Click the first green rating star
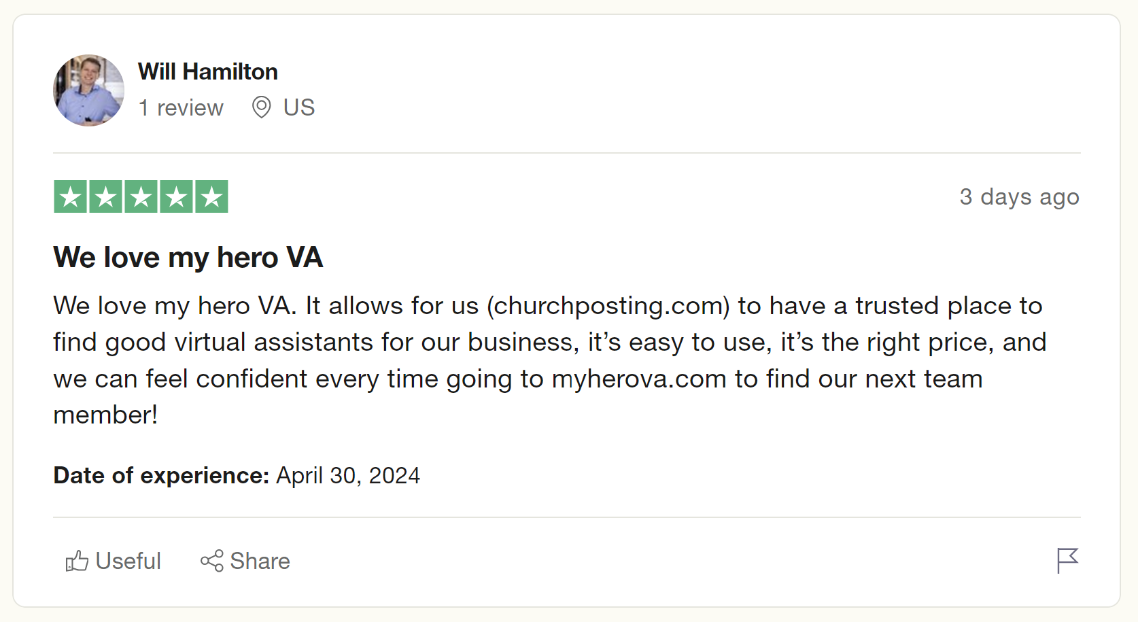Viewport: 1138px width, 622px height. pyautogui.click(x=71, y=197)
